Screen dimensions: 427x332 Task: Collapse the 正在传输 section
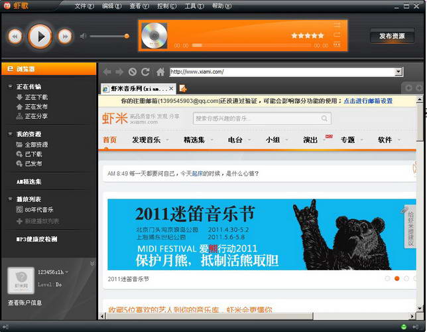pyautogui.click(x=10, y=86)
